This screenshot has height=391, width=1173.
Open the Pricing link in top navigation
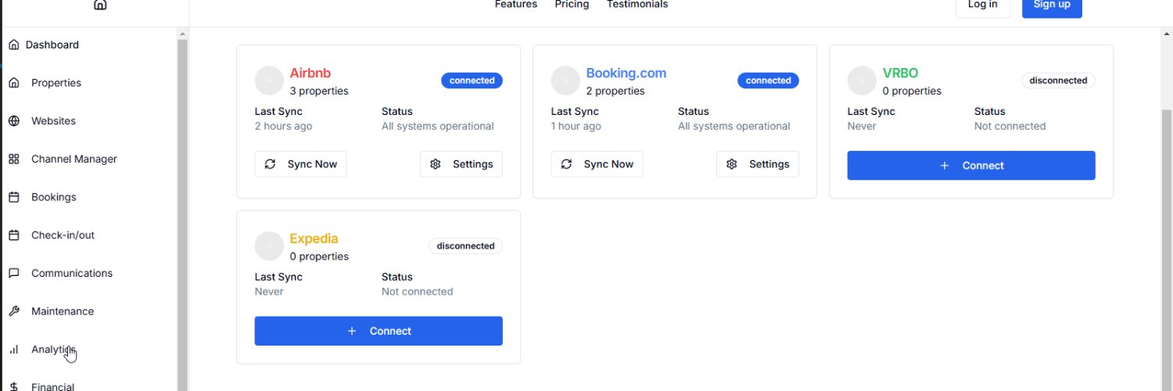tap(572, 5)
